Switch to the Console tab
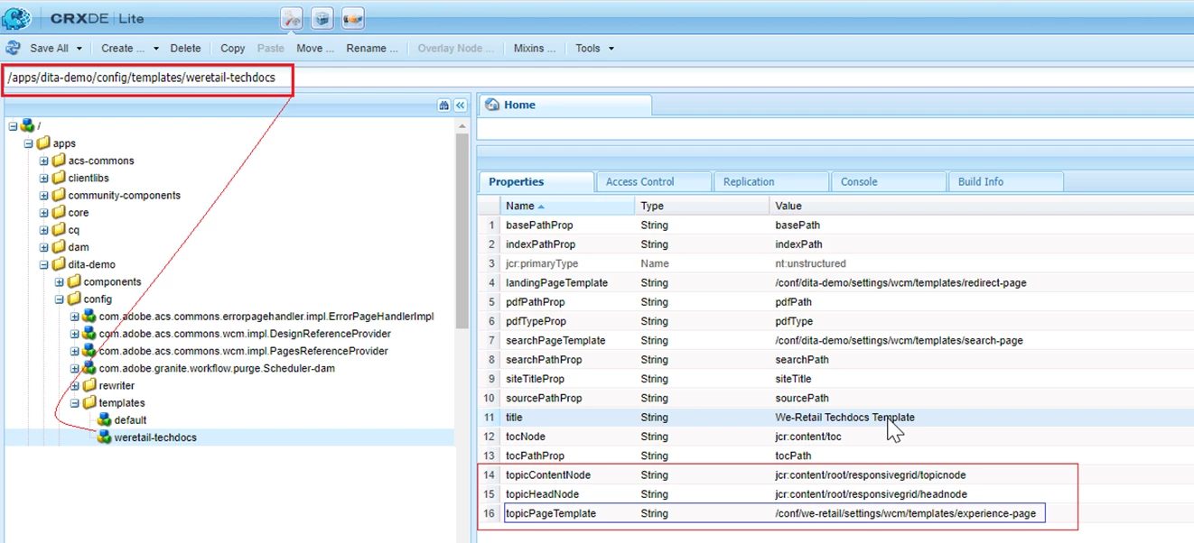 point(889,181)
